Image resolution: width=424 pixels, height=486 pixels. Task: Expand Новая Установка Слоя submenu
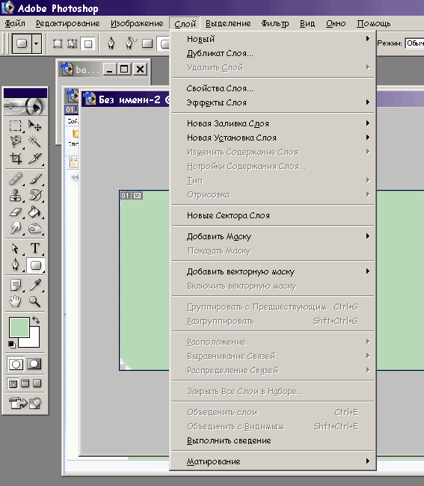(x=273, y=138)
